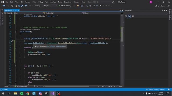Open the Extensions menu
This screenshot has height=96, width=172.
click(x=67, y=2)
